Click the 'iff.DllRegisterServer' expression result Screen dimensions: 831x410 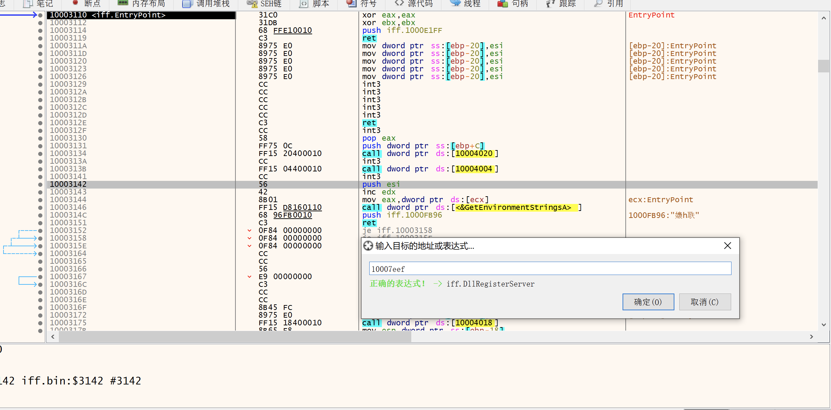[x=490, y=284]
